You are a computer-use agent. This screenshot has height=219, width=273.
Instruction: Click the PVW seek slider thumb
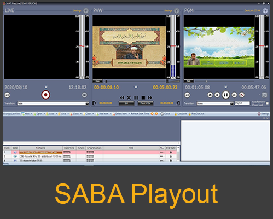[106, 82]
